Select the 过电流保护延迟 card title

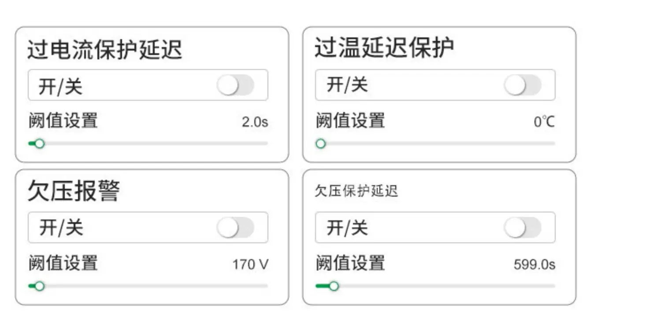105,49
